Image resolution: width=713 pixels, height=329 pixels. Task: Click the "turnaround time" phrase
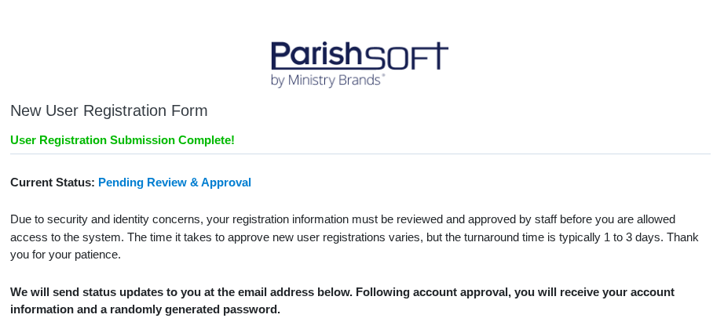pyautogui.click(x=486, y=237)
